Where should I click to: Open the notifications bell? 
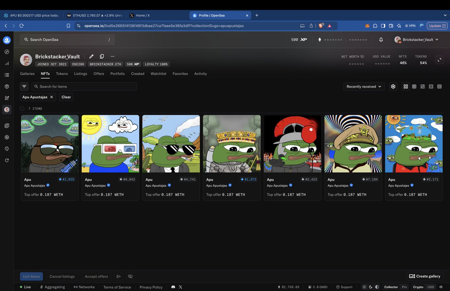(x=381, y=40)
